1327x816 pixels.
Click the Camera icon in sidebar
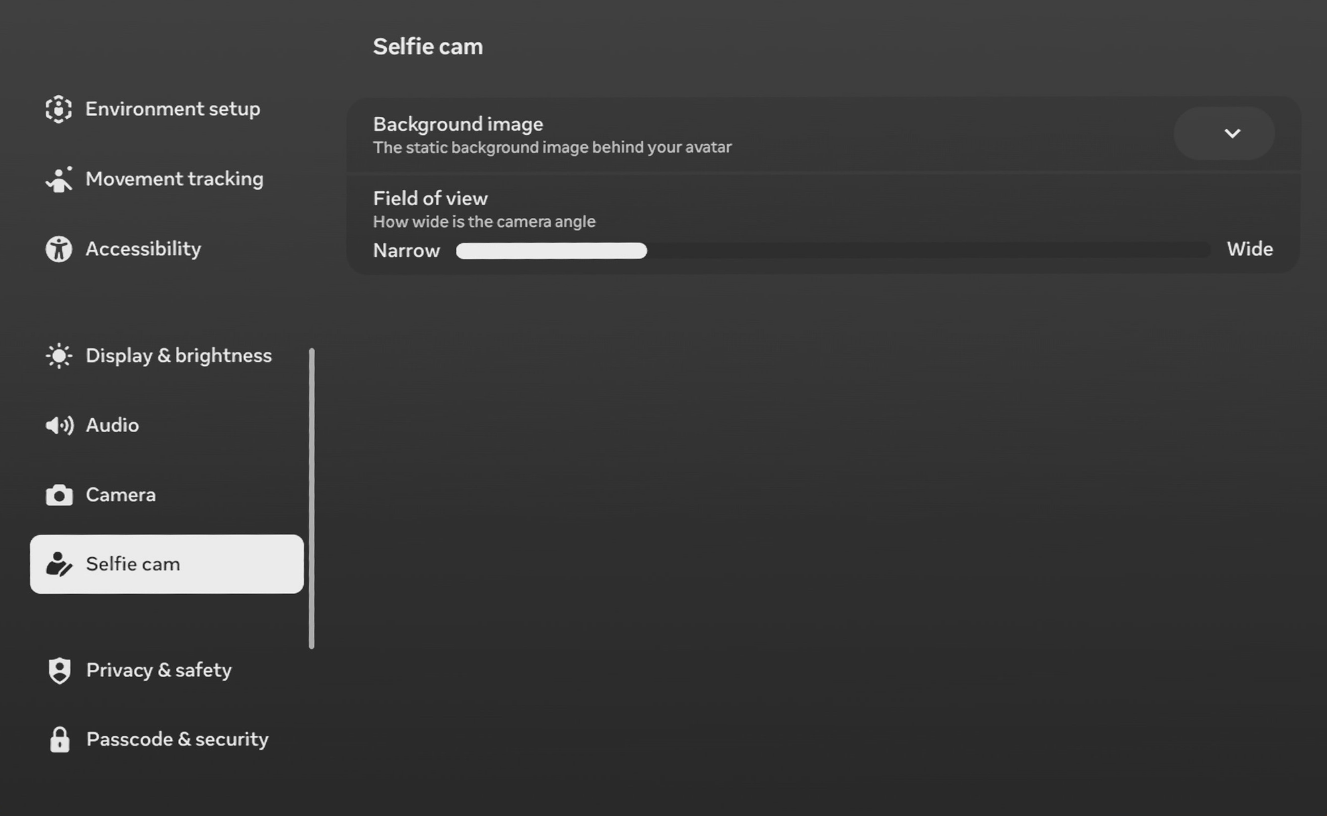(58, 495)
